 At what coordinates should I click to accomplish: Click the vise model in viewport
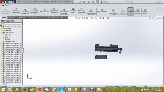click(108, 49)
